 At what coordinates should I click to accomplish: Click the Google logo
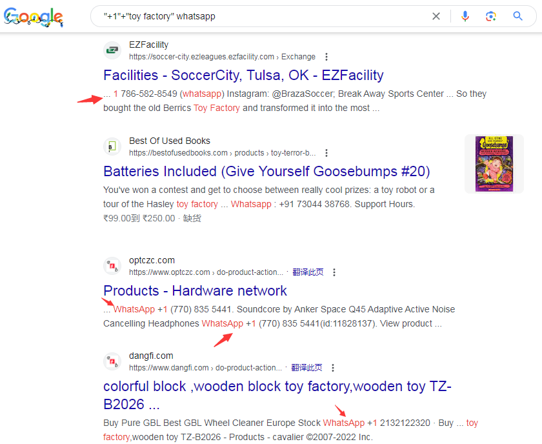click(x=33, y=17)
